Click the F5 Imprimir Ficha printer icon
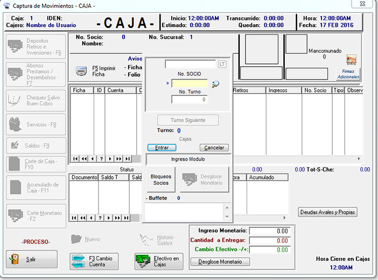Screen dimensions: 378x280 point(81,71)
